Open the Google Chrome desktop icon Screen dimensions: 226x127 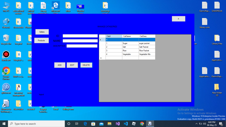(6, 71)
